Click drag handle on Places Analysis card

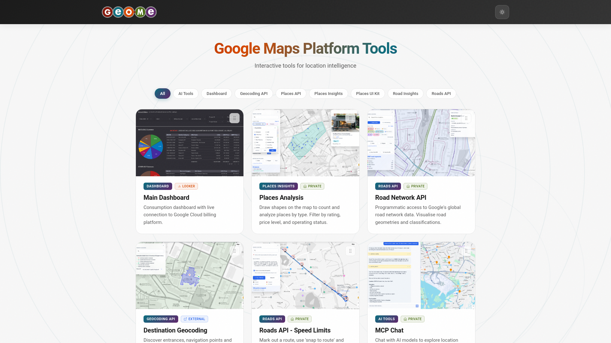[350, 118]
